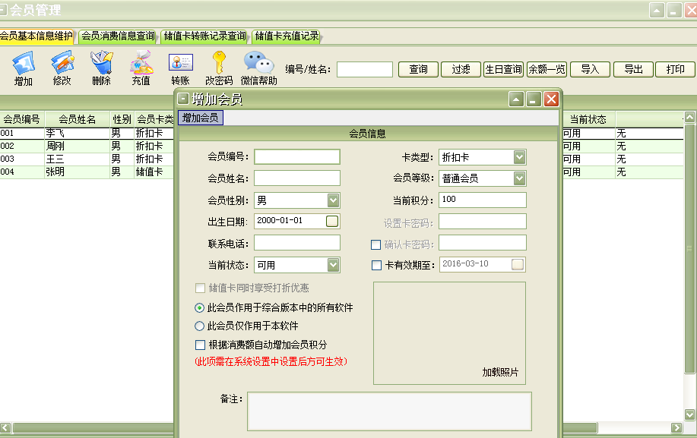Tick 根据消费额自动增加会员积分 checkbox
The height and width of the screenshot is (438, 697).
[x=201, y=345]
